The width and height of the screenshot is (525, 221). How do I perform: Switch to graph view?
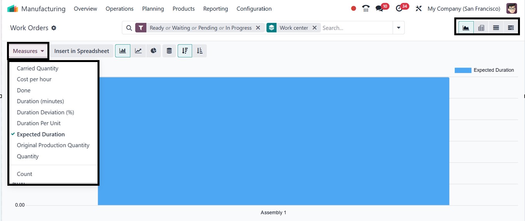pyautogui.click(x=466, y=28)
